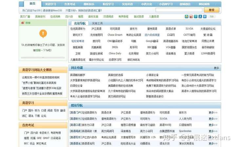Open the BBC直播 link
This screenshot has width=236, height=147.
(152, 47)
